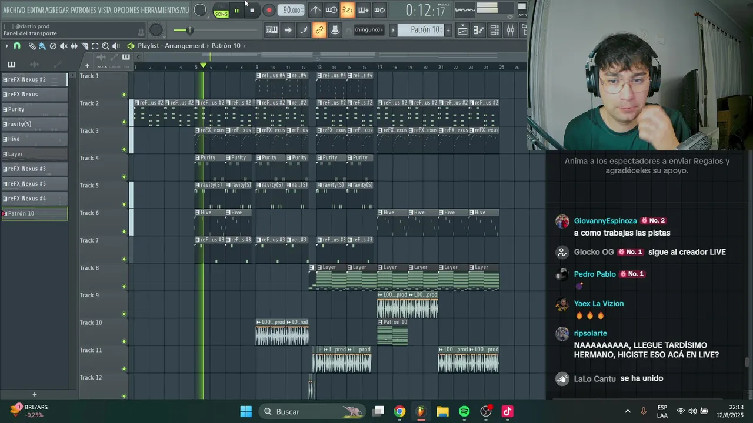This screenshot has width=753, height=423.
Task: Show pattern clips in the picker panel
Action: (11, 65)
